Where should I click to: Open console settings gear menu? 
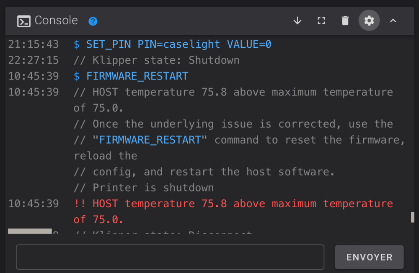369,21
